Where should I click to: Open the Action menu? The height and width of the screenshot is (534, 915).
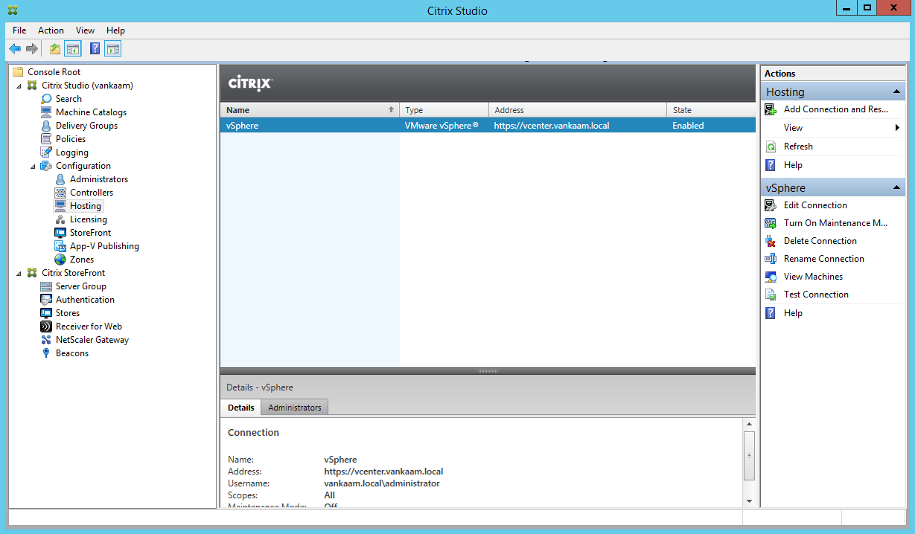[51, 30]
